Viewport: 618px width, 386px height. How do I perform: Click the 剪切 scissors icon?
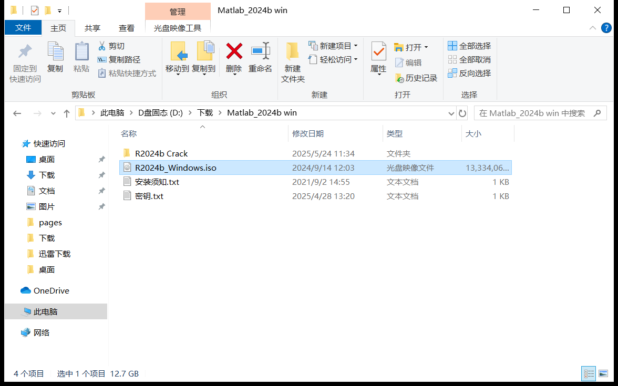click(x=102, y=46)
